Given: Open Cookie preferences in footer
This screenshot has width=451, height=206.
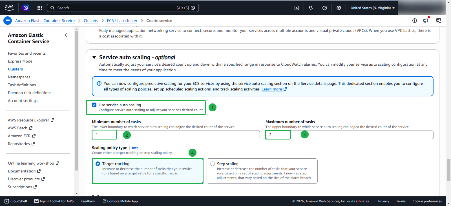Looking at the screenshot, I should pos(427,201).
